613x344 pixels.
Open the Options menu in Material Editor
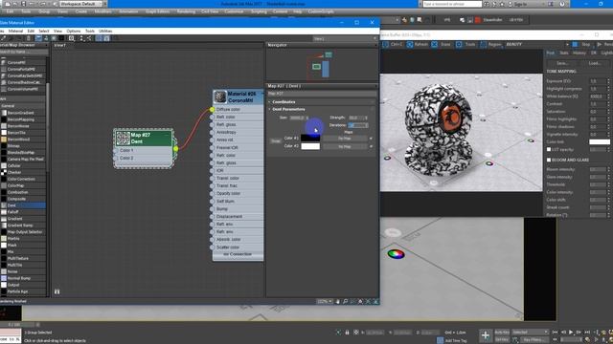tap(74, 31)
